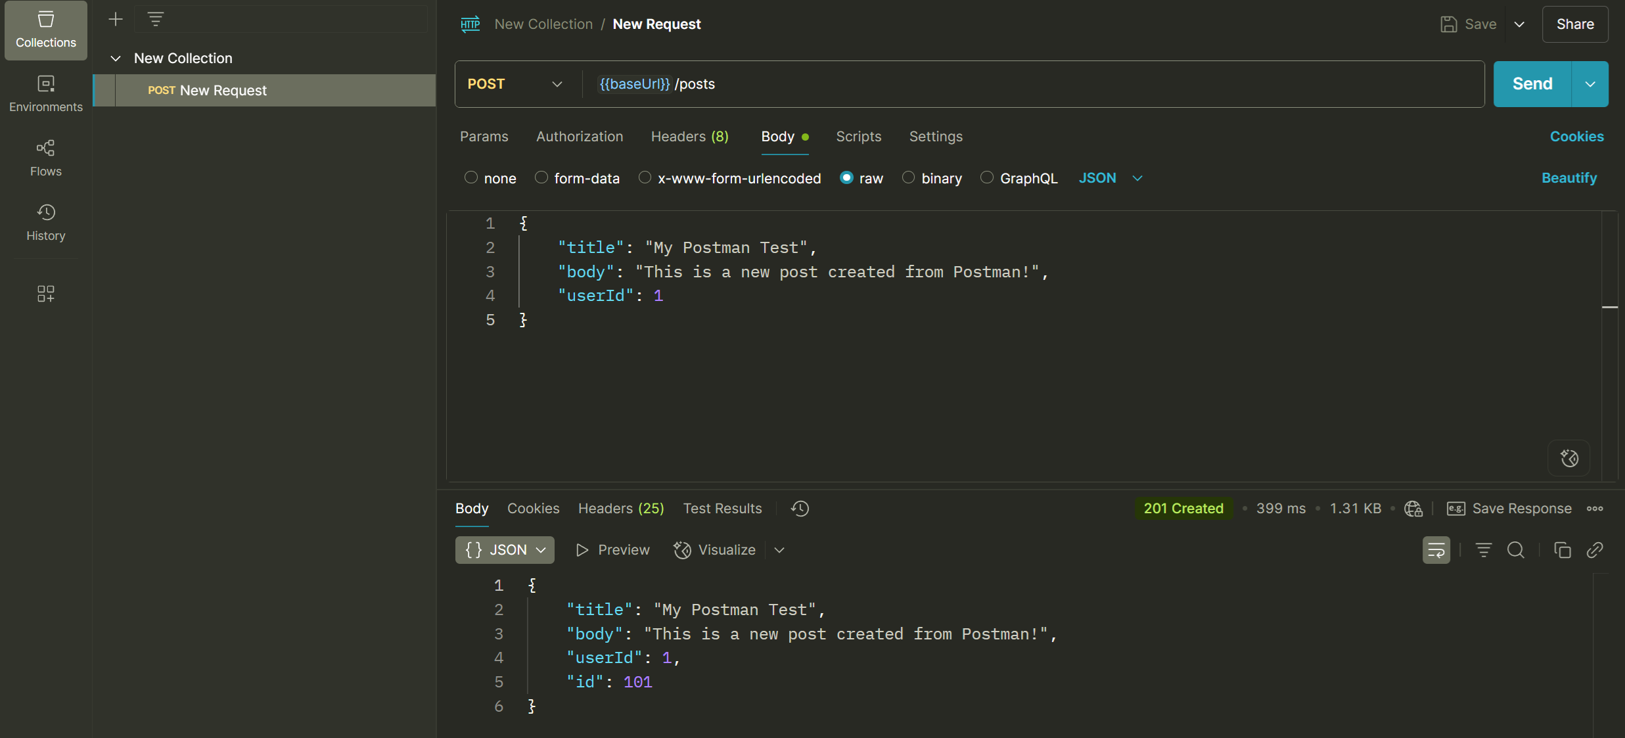Open the Flows sidebar section
The image size is (1625, 738).
(46, 158)
